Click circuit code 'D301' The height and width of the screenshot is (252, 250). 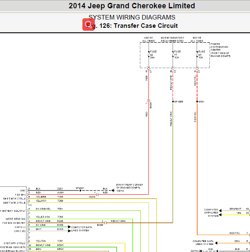[x=60, y=229]
